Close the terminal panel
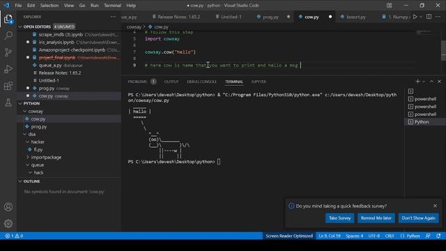Viewport: 446px width, 251px height. point(439,82)
